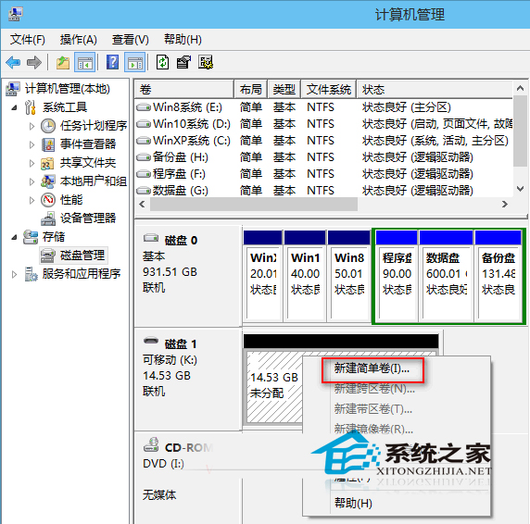
Task: Open the 查看(V) menu
Action: click(131, 40)
